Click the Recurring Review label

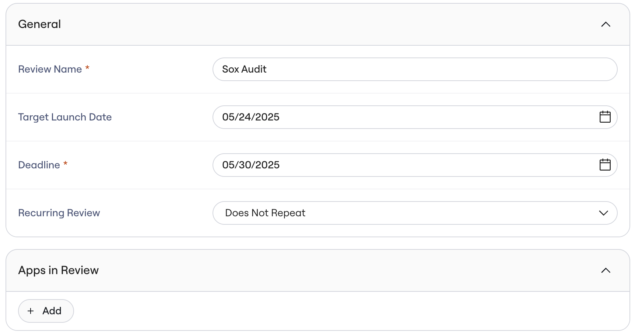(59, 213)
